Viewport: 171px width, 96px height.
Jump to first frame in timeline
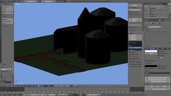[x=58, y=95]
